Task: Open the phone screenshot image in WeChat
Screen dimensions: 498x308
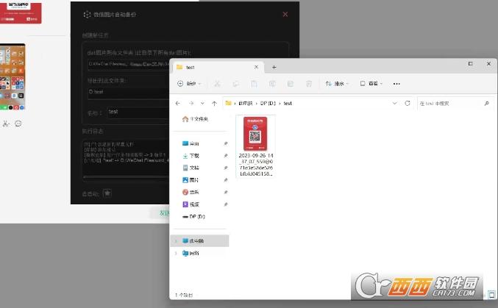Action: coord(13,77)
